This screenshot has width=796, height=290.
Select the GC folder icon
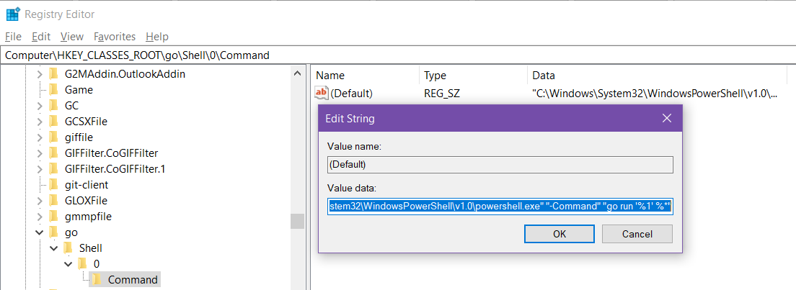54,106
